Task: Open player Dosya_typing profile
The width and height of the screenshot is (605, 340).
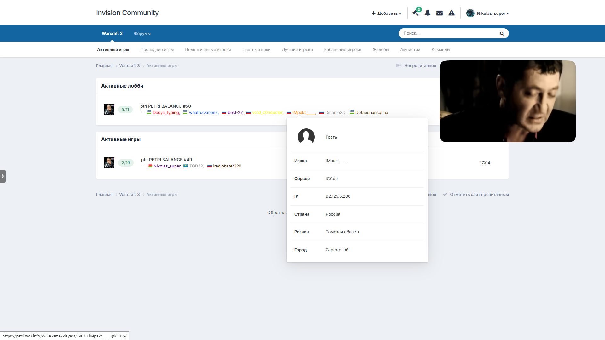Action: tap(166, 112)
